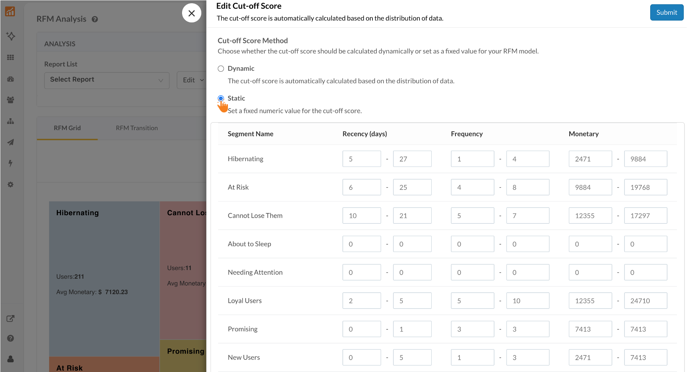
Task: Switch to the RFM Transition tab
Action: pyautogui.click(x=137, y=128)
